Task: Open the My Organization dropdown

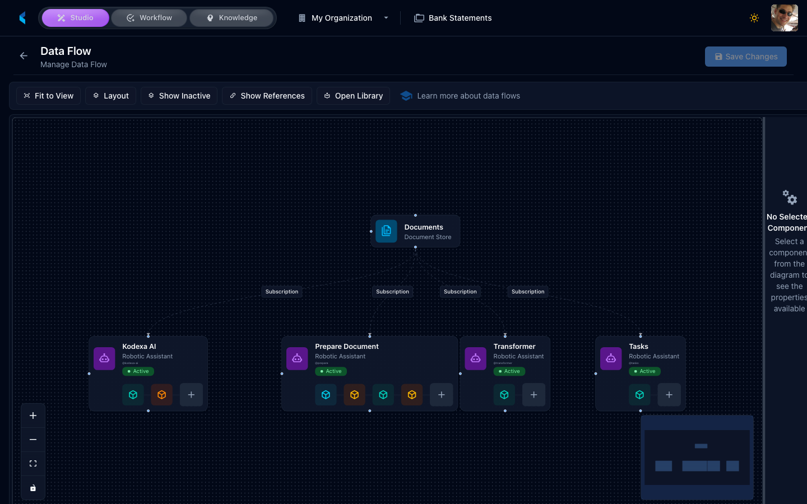Action: point(342,17)
